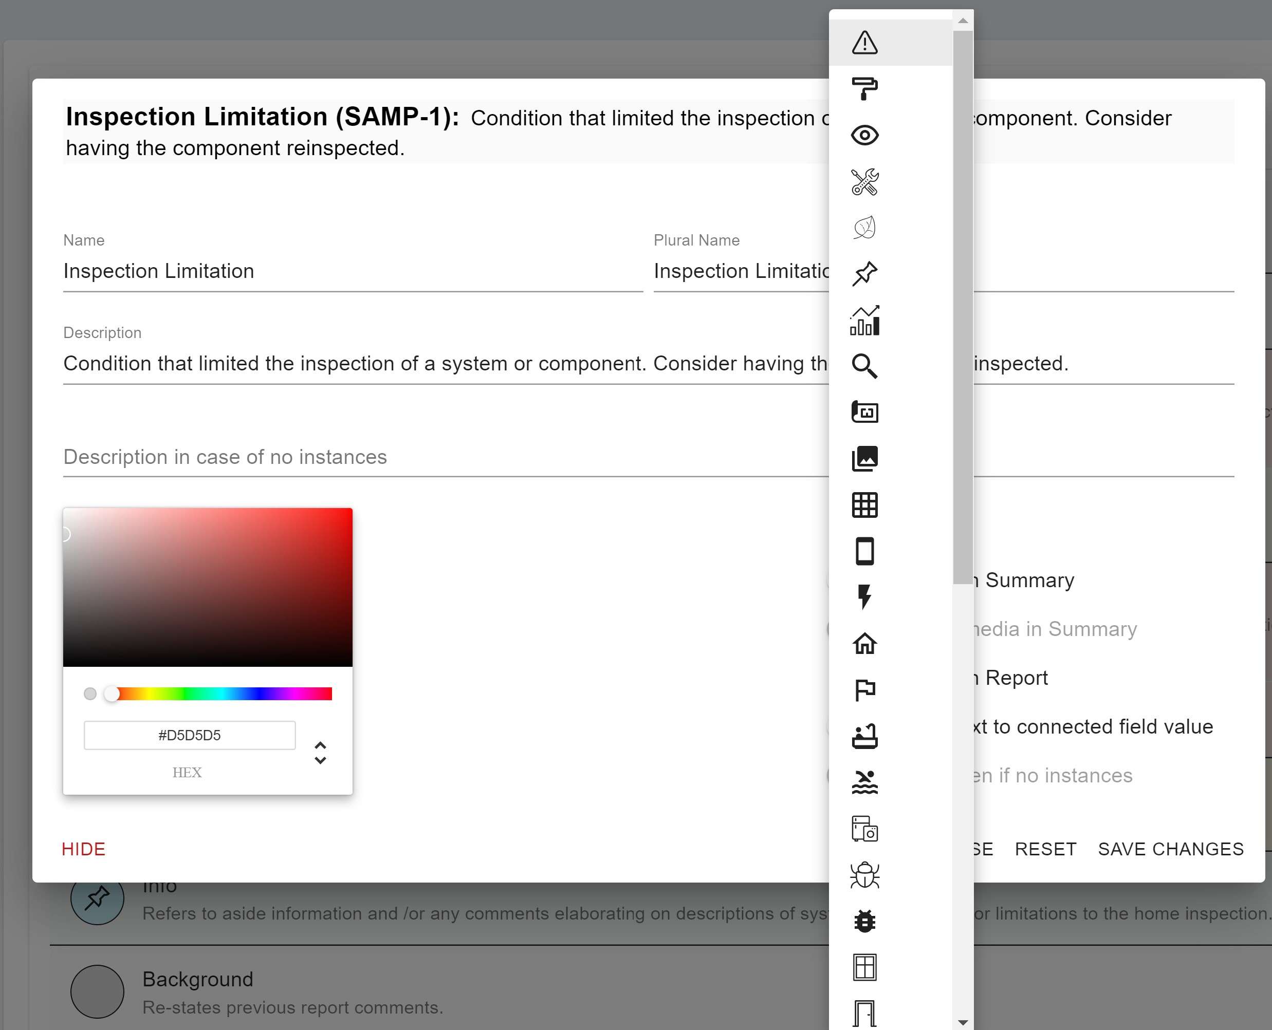1272x1030 pixels.
Task: Choose the leaf icon option
Action: [864, 228]
